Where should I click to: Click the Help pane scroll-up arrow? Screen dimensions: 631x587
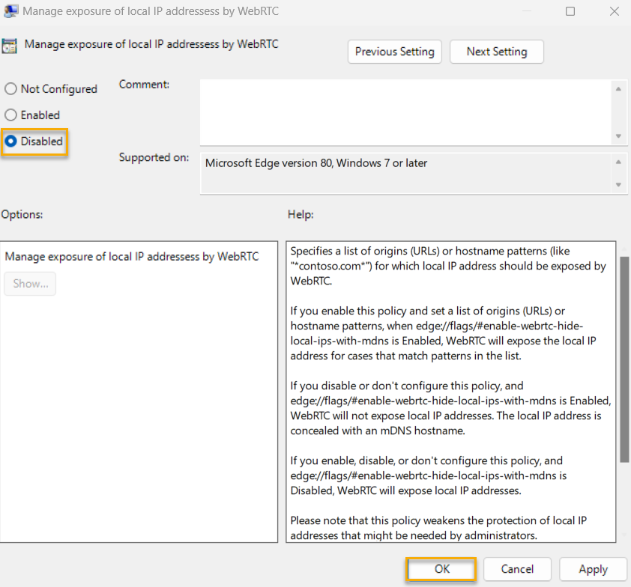click(624, 248)
